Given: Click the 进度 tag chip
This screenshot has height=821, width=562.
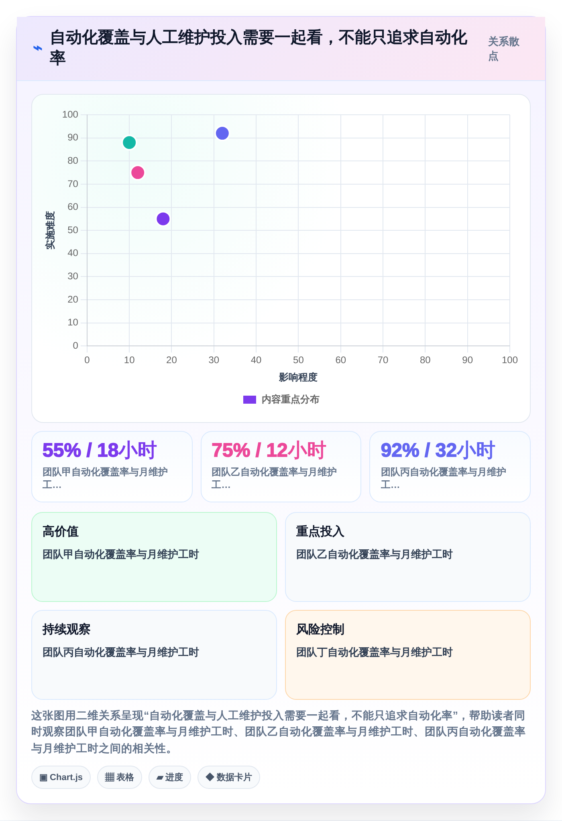Looking at the screenshot, I should coord(170,777).
